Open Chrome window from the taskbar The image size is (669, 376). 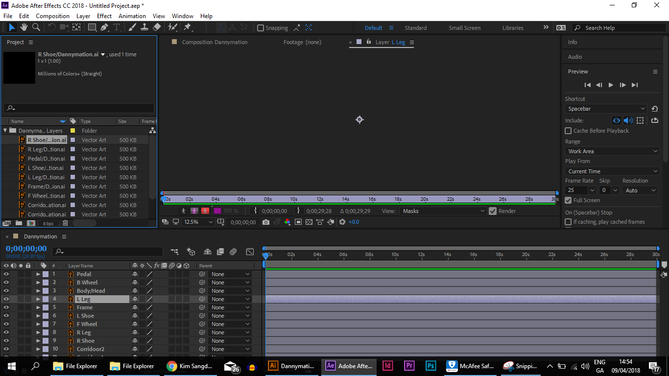pyautogui.click(x=190, y=366)
